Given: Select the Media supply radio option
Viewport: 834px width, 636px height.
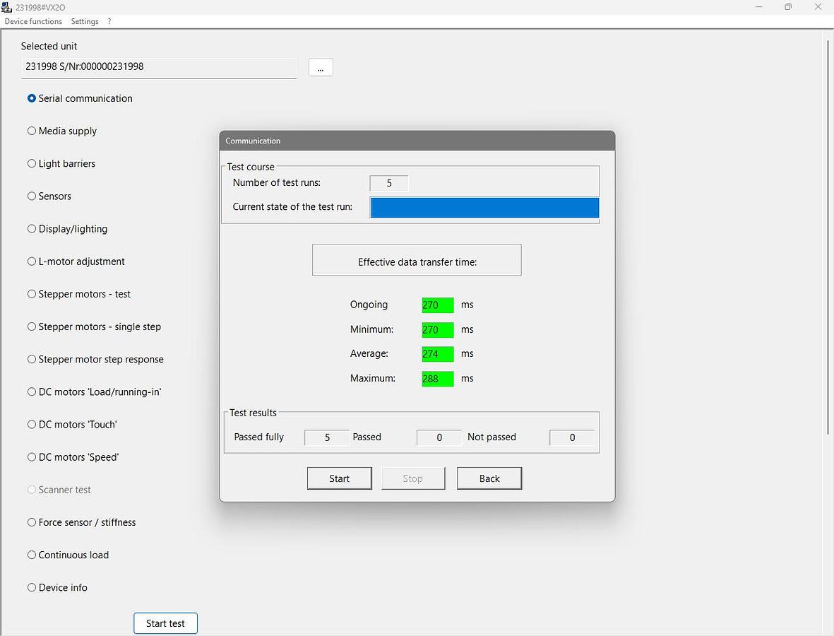Looking at the screenshot, I should (x=32, y=131).
